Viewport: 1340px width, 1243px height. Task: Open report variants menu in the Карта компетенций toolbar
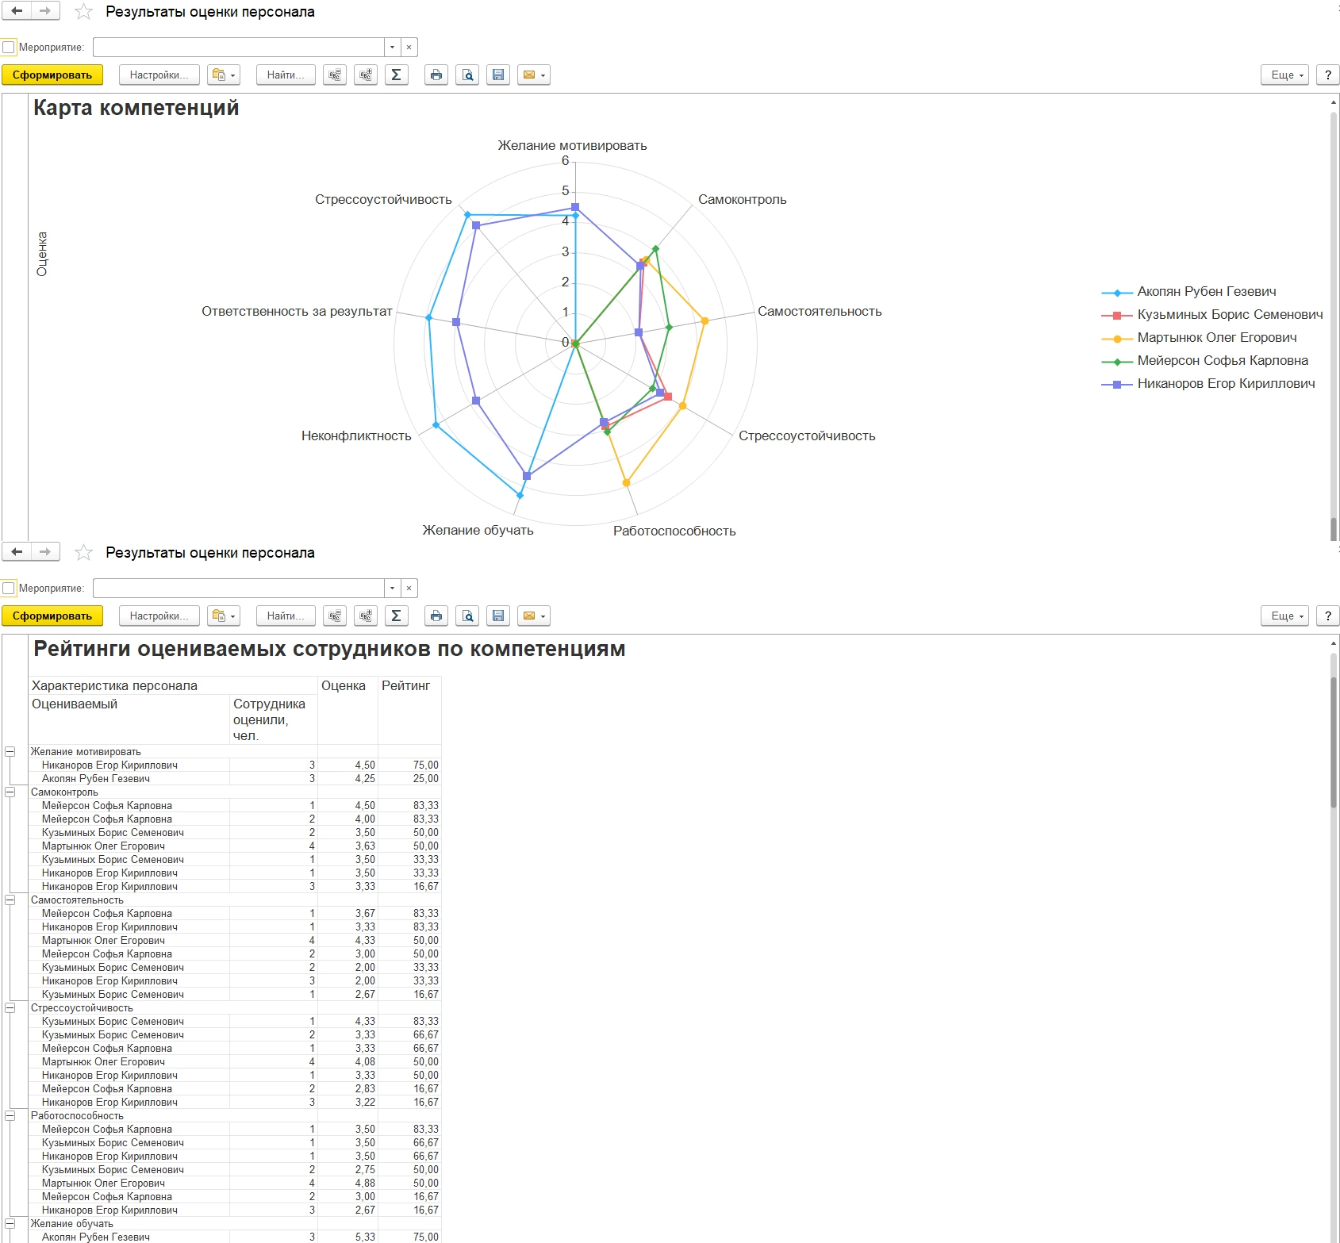click(x=223, y=75)
